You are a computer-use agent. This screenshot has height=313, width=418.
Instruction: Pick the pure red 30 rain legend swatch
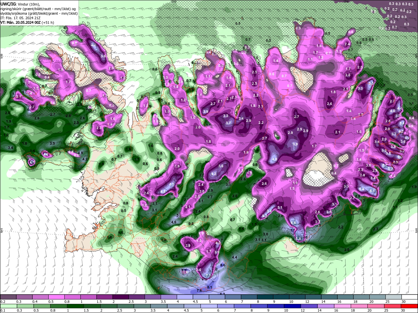[x=410, y=306]
